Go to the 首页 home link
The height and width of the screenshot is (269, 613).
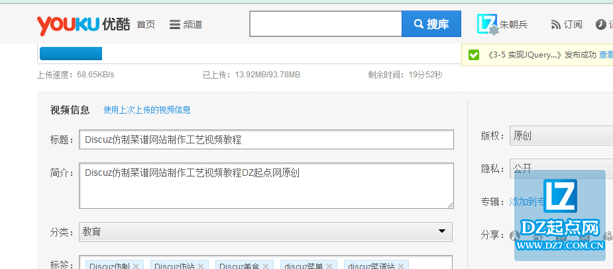point(146,24)
